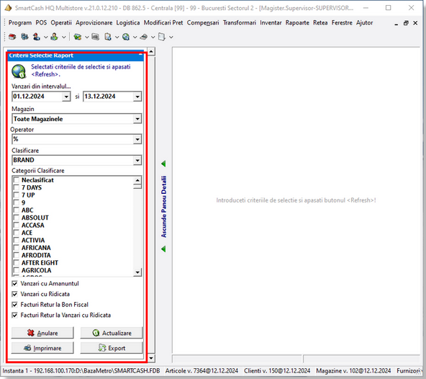Click the red house toolbar icon
This screenshot has width=426, height=379.
pyautogui.click(x=12, y=37)
